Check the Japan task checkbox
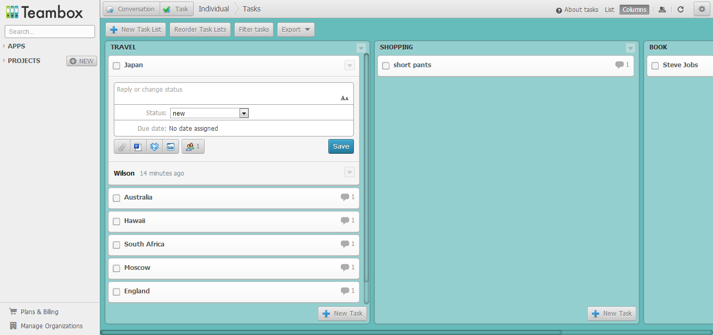Screen dimensions: 713x335 point(116,66)
